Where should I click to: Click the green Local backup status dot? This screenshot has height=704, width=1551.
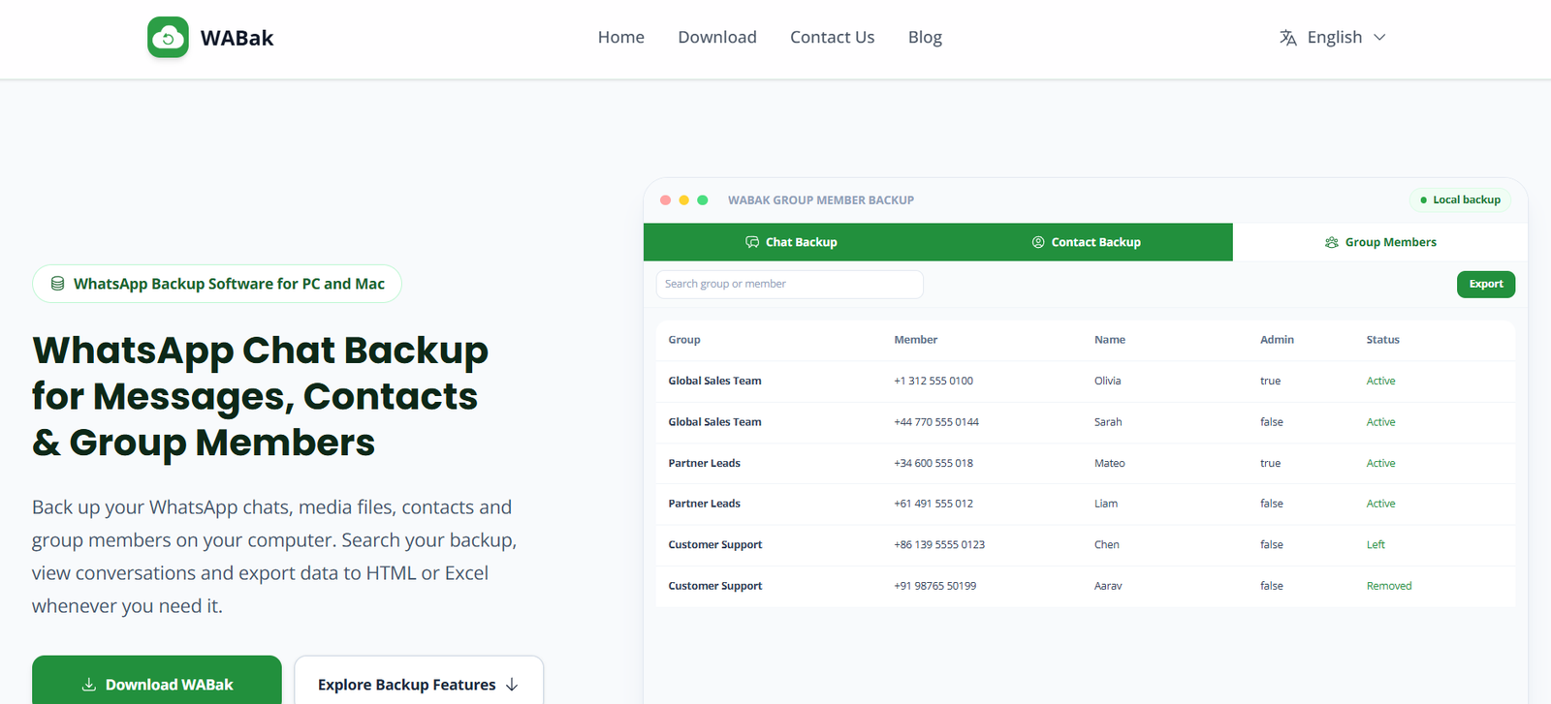[x=1423, y=200]
